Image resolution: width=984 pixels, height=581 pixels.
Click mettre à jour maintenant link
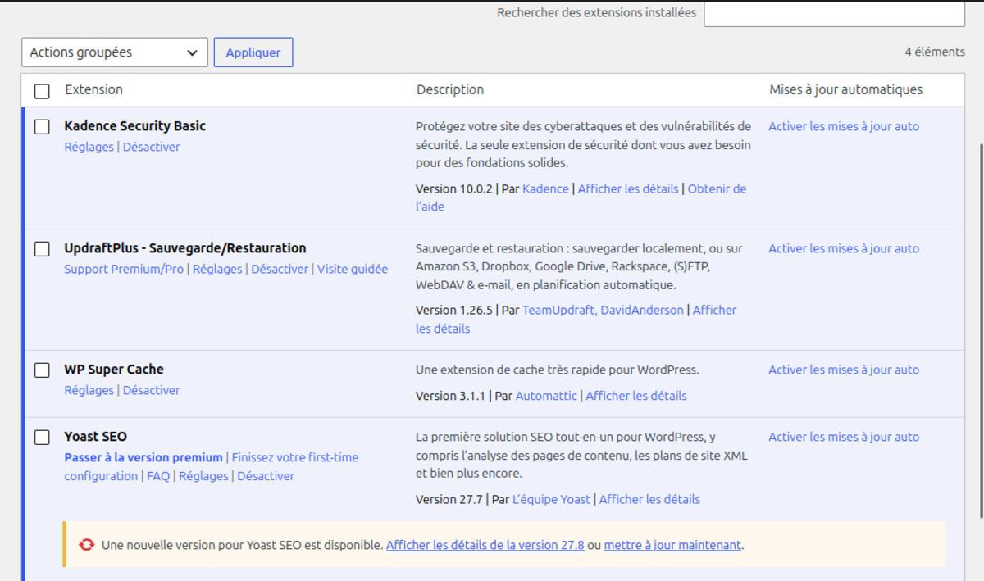coord(672,545)
